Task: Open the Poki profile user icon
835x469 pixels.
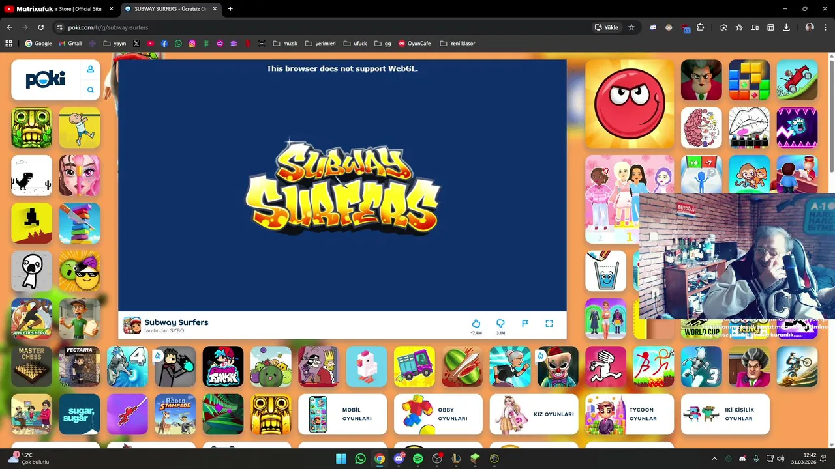Action: pyautogui.click(x=90, y=69)
